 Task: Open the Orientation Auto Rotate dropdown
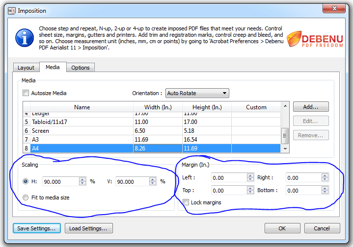coord(197,93)
